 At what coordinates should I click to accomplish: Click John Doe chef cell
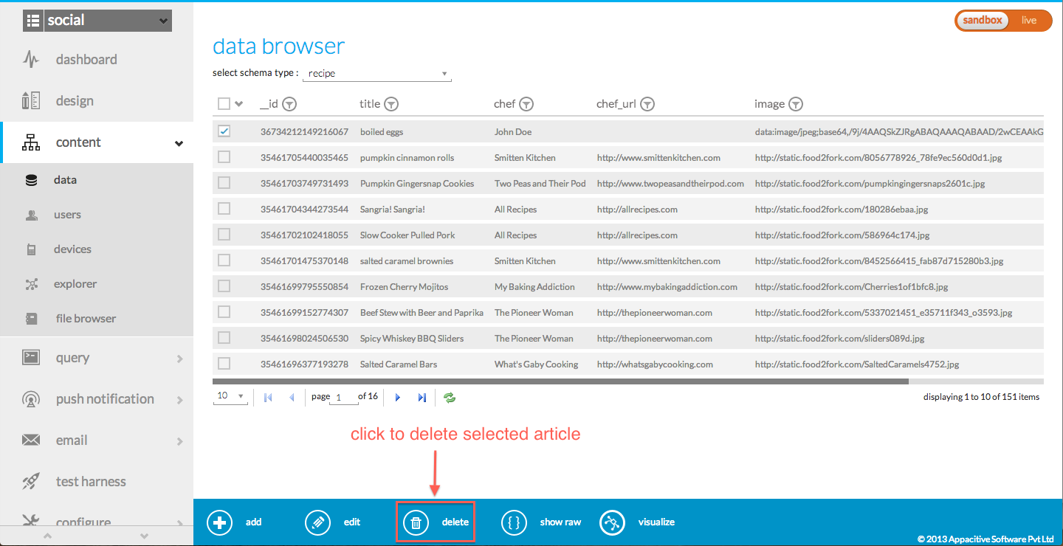513,132
